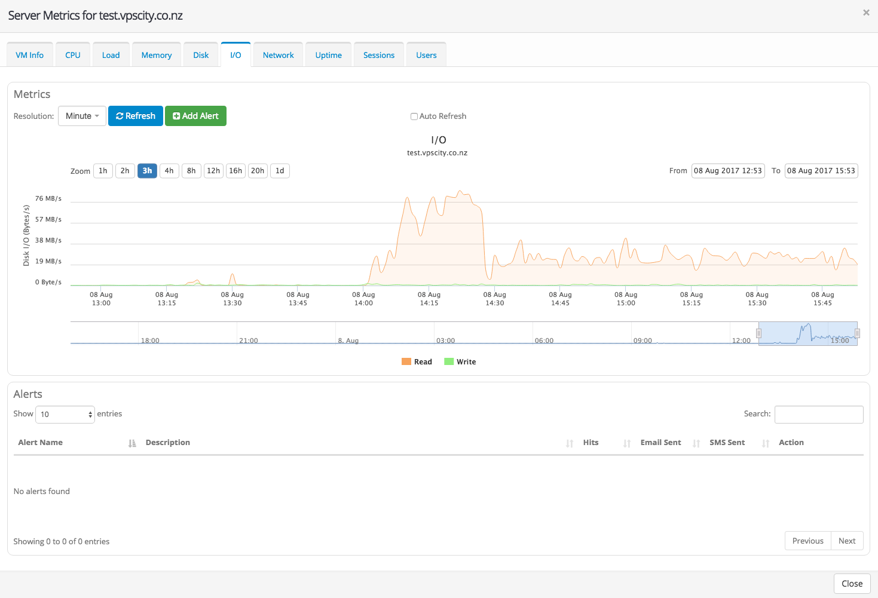
Task: Toggle Write series in chart legend
Action: coord(460,362)
